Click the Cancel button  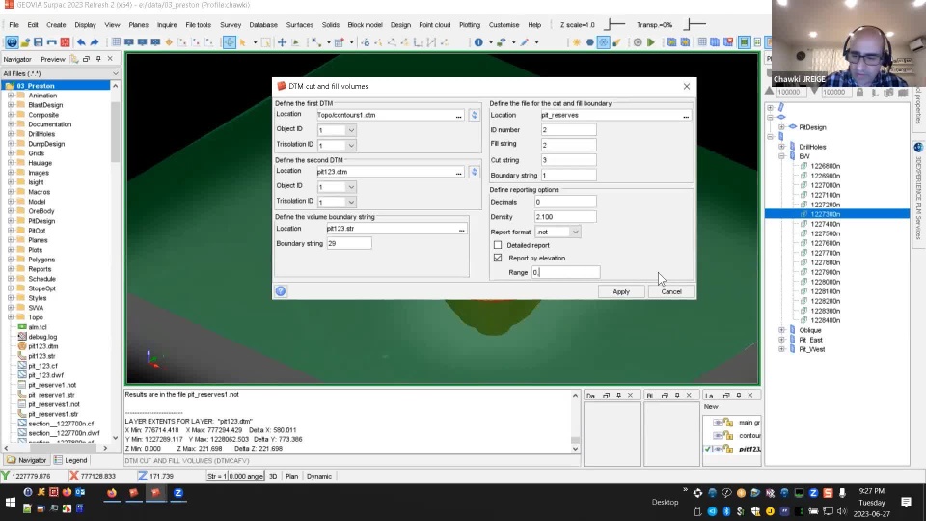pyautogui.click(x=671, y=291)
